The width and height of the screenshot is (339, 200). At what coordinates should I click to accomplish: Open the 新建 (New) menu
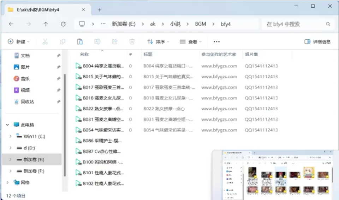[x=19, y=41]
